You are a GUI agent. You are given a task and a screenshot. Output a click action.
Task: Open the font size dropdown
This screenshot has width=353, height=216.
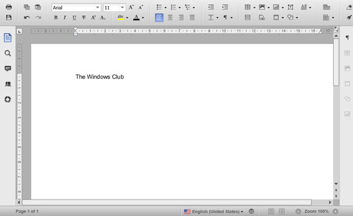click(122, 8)
